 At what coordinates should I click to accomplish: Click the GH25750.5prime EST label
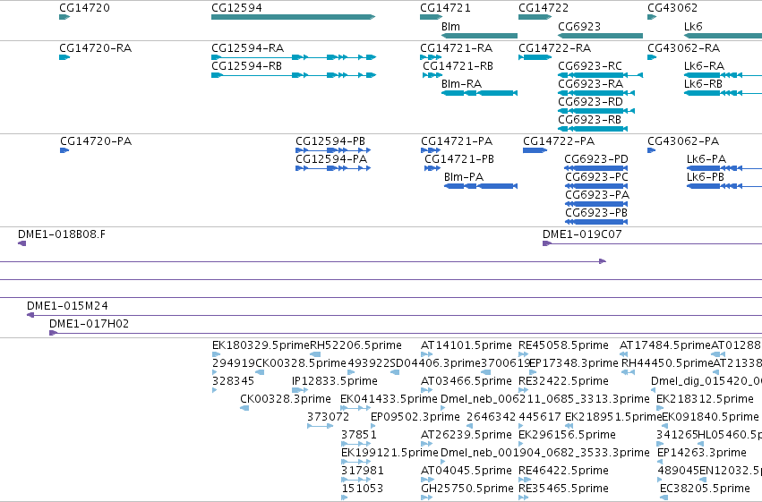click(x=467, y=489)
